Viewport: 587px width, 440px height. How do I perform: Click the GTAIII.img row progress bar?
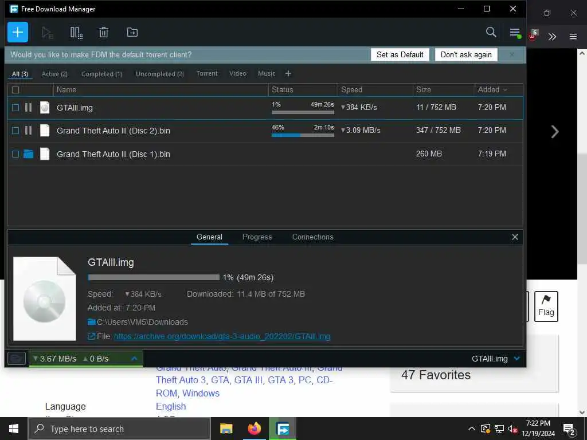coord(303,112)
